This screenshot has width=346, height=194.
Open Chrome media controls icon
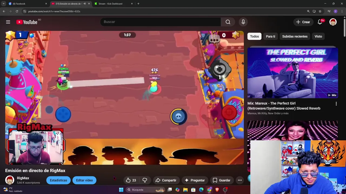[x=329, y=11]
